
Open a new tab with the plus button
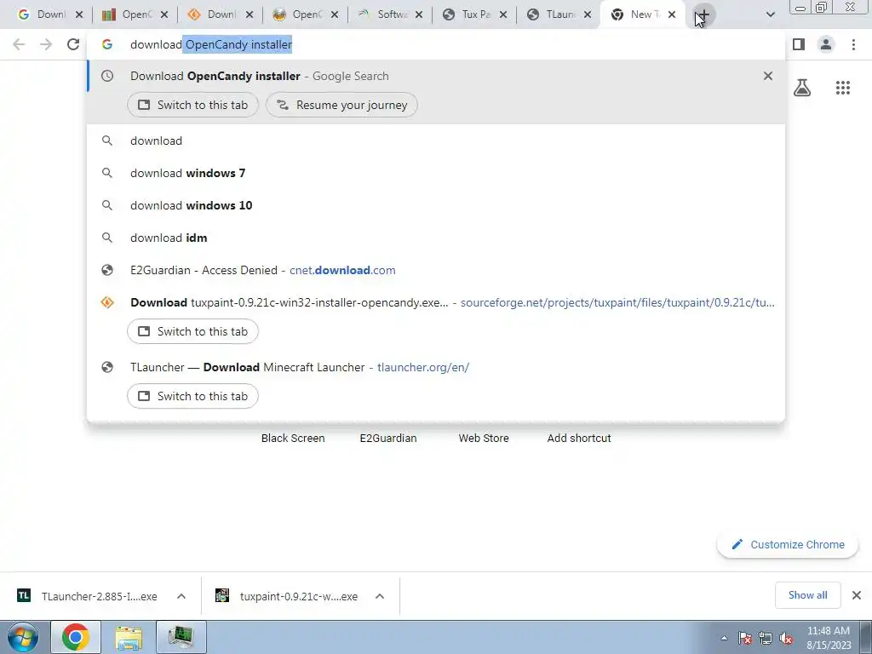point(703,15)
